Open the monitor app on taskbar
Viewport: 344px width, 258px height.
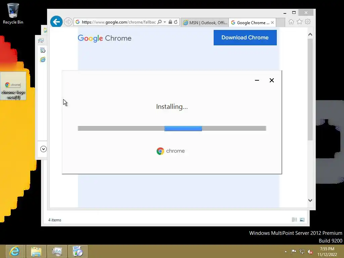coord(57,251)
